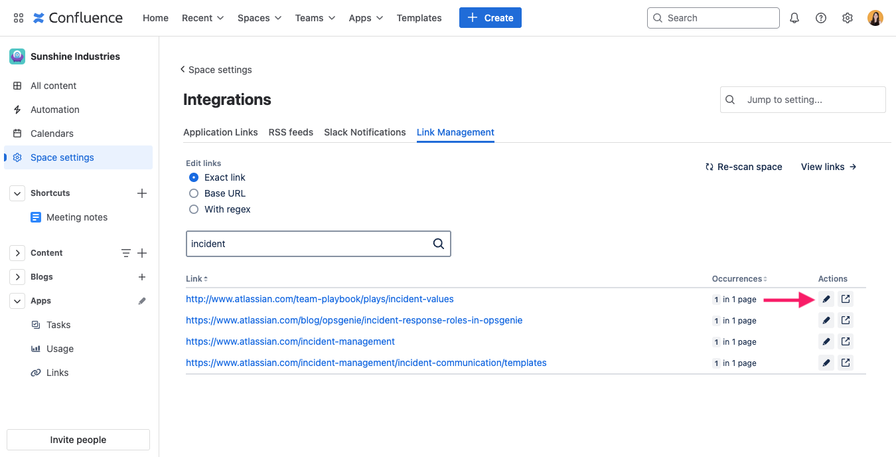Select the Links app in the sidebar

pyautogui.click(x=57, y=373)
